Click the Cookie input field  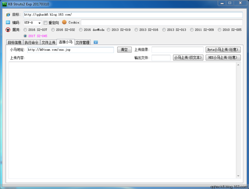click(x=162, y=23)
